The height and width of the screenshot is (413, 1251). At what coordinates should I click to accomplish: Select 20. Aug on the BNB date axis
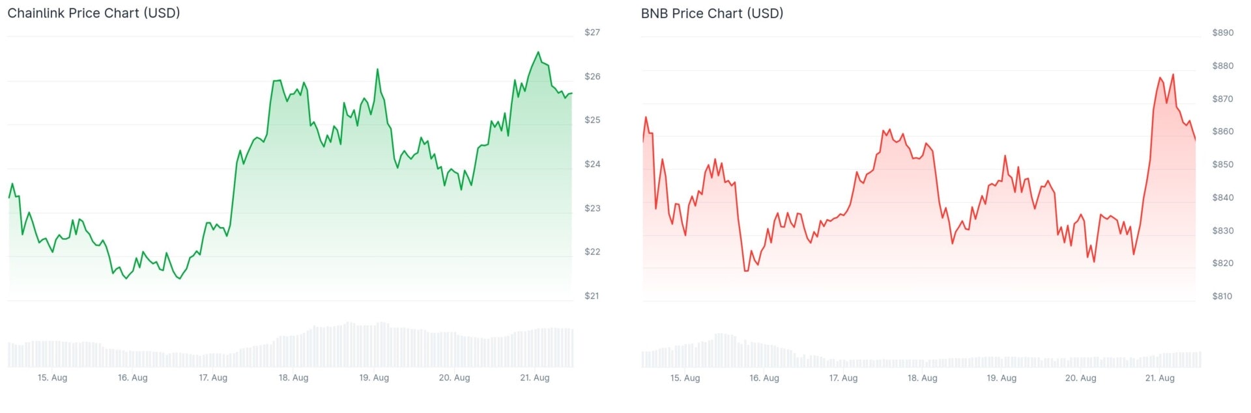(1080, 379)
